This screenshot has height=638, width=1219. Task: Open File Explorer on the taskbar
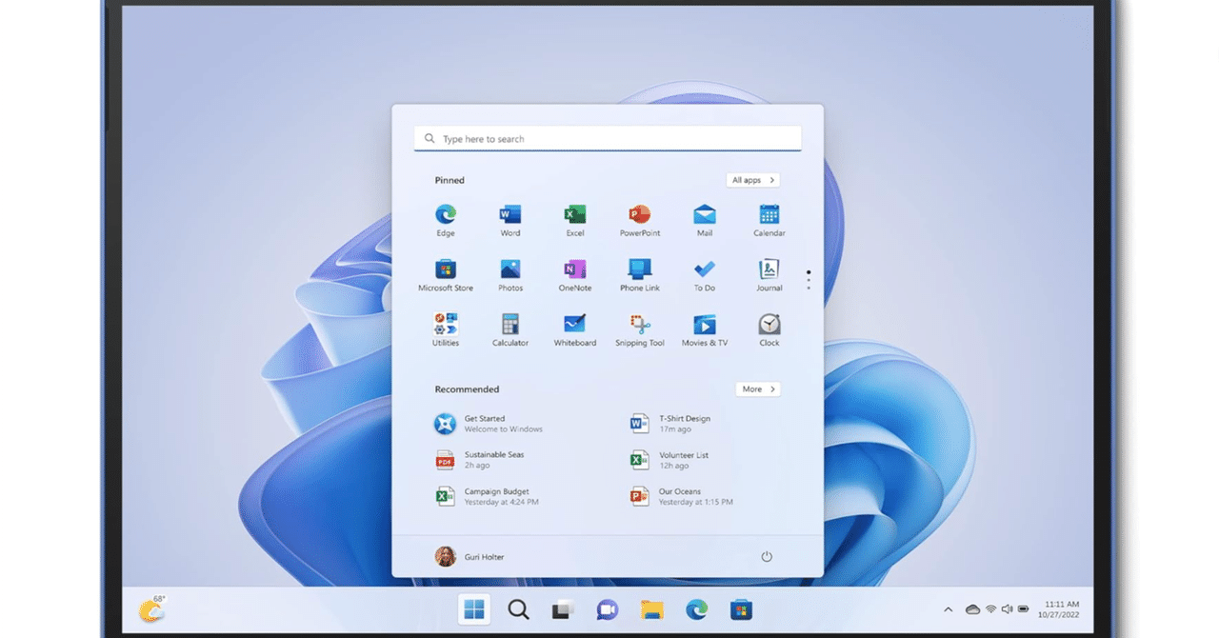point(651,609)
